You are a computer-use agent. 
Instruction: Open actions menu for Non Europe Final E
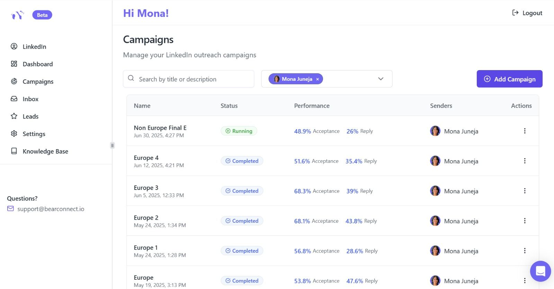pos(525,131)
